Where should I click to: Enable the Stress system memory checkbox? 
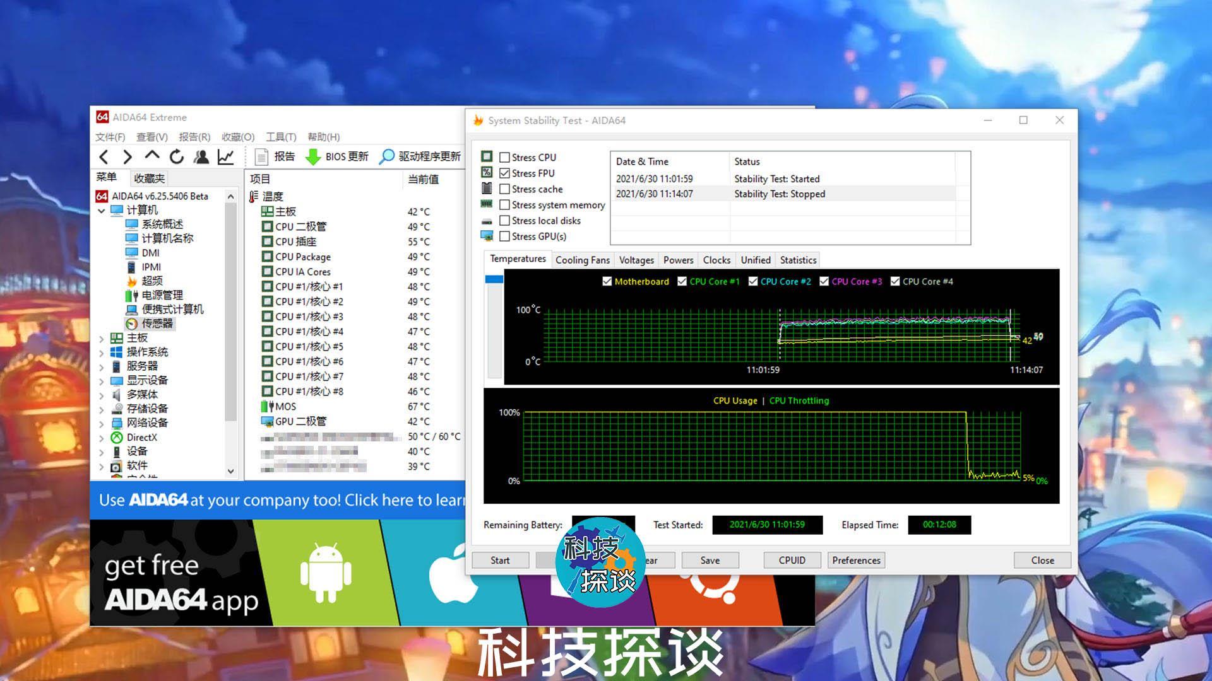[504, 205]
